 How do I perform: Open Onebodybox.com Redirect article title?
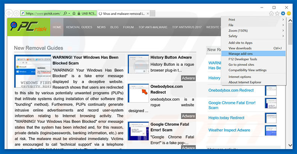(x=167, y=89)
